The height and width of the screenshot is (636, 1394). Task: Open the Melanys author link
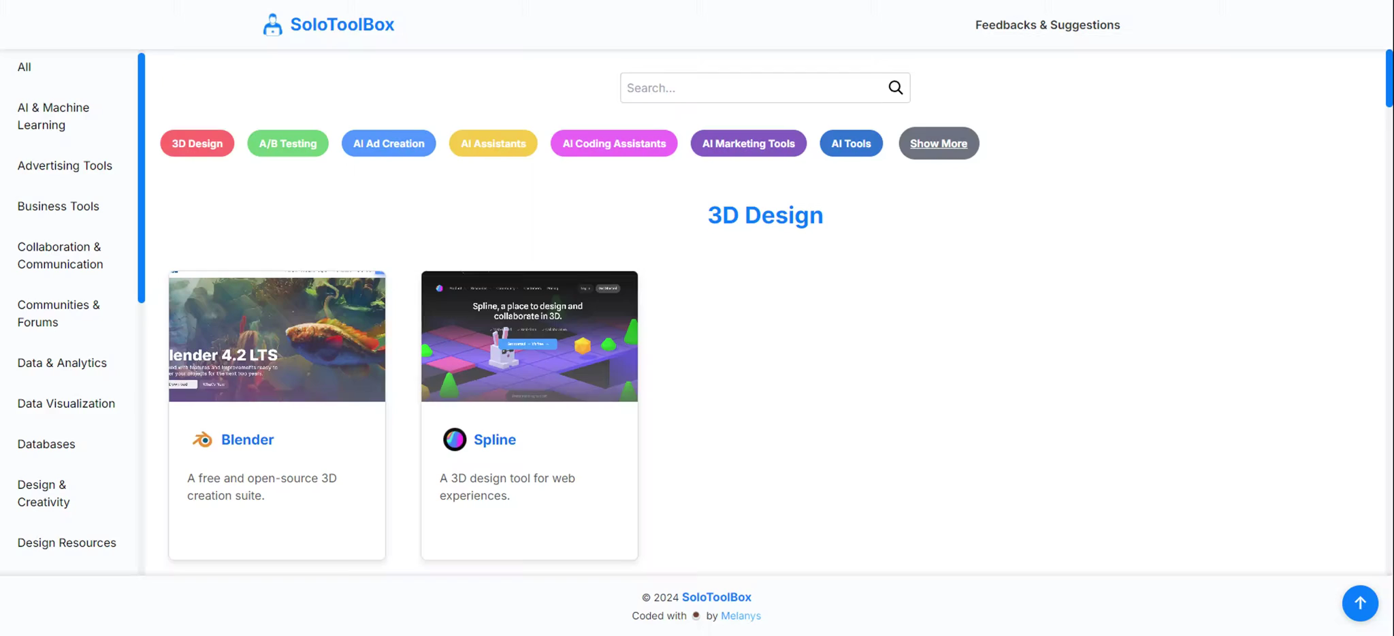[x=741, y=616]
